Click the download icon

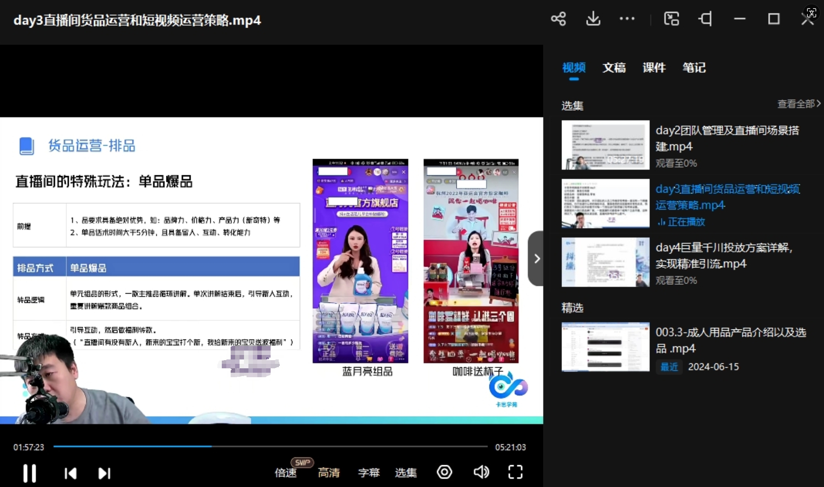(x=593, y=19)
